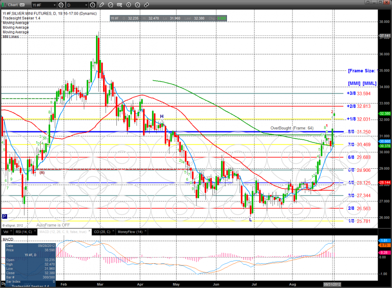Click the interval clock icon

tap(92, 5)
